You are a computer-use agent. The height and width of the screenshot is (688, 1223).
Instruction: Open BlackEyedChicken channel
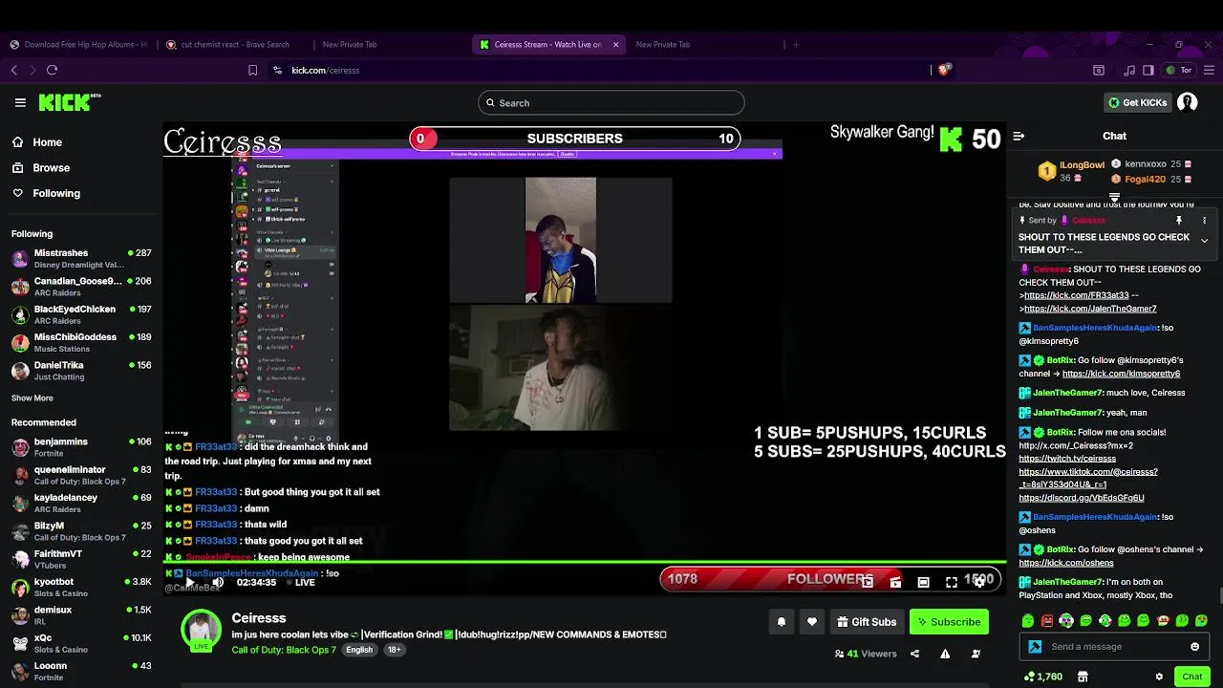(x=81, y=314)
